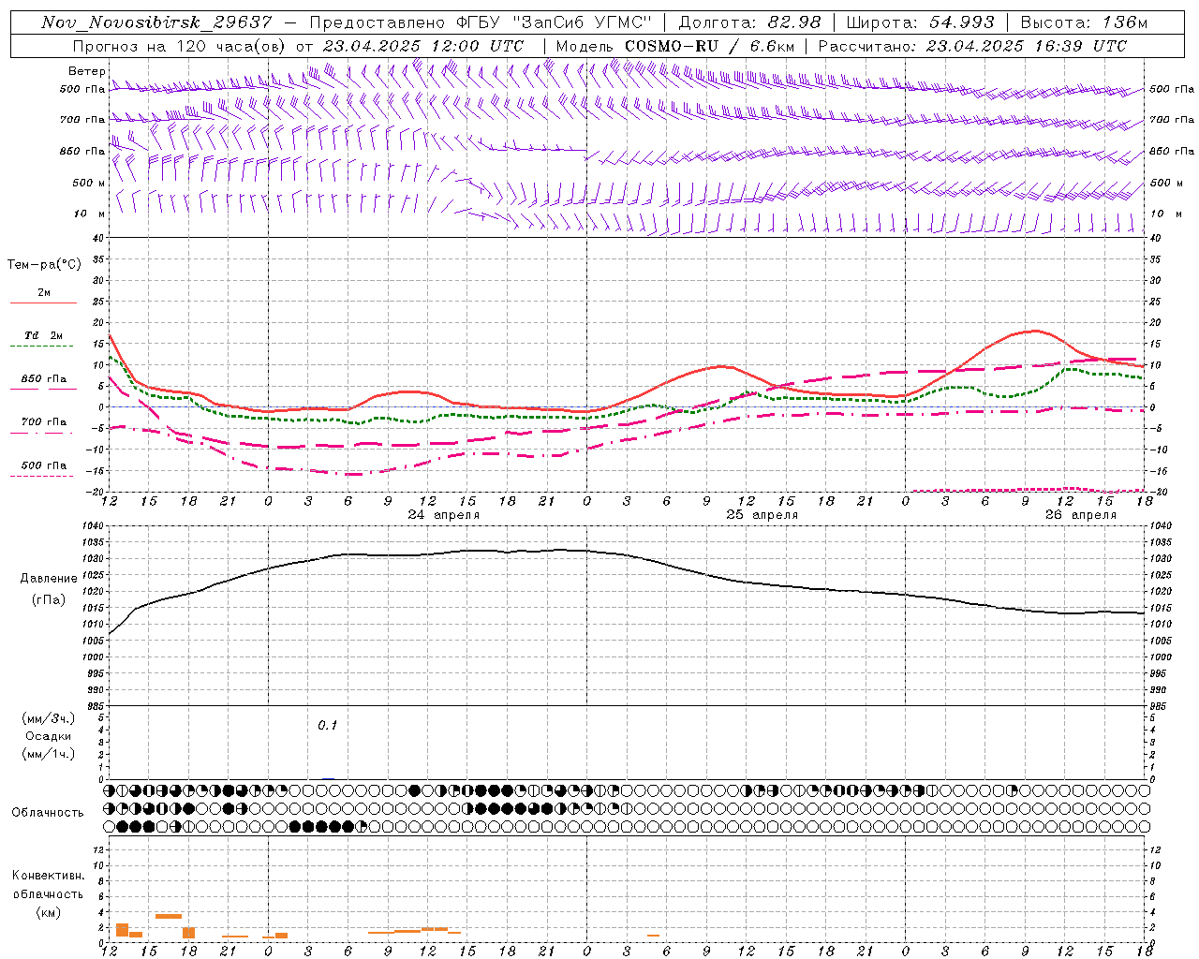Select the 2м temperature legend line
1199x959 pixels.
43,296
